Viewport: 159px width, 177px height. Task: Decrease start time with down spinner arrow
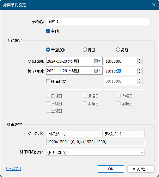point(139,63)
